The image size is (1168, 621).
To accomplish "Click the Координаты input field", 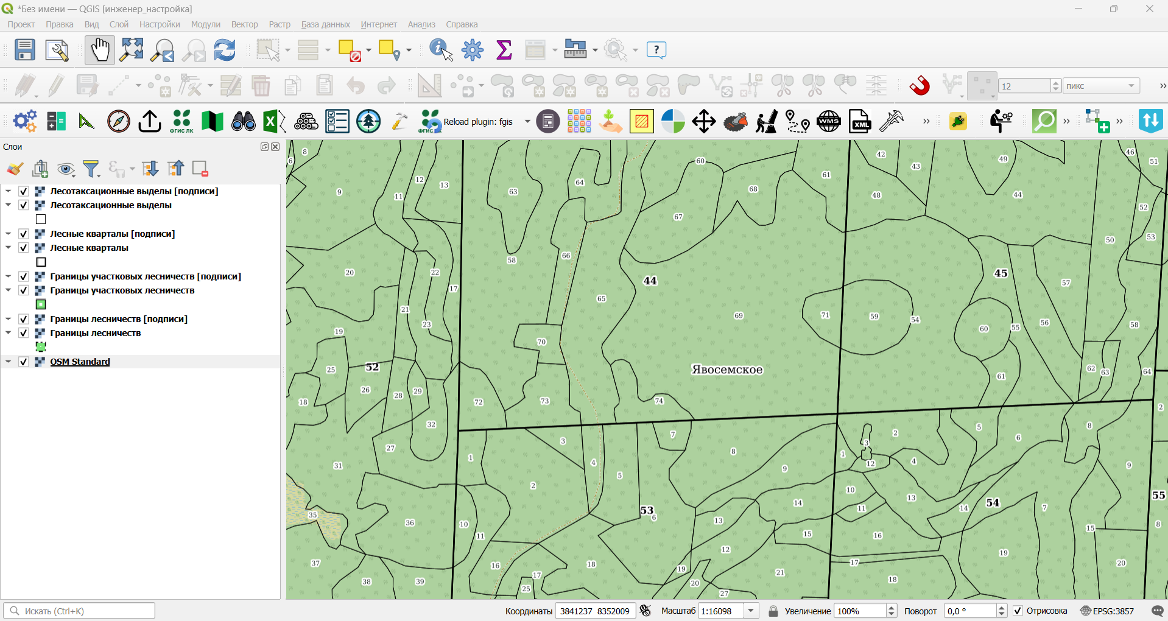I will tap(595, 611).
